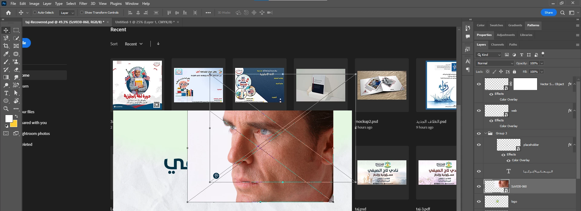This screenshot has height=211, width=581.
Task: Hide the logo layer
Action: [479, 201]
